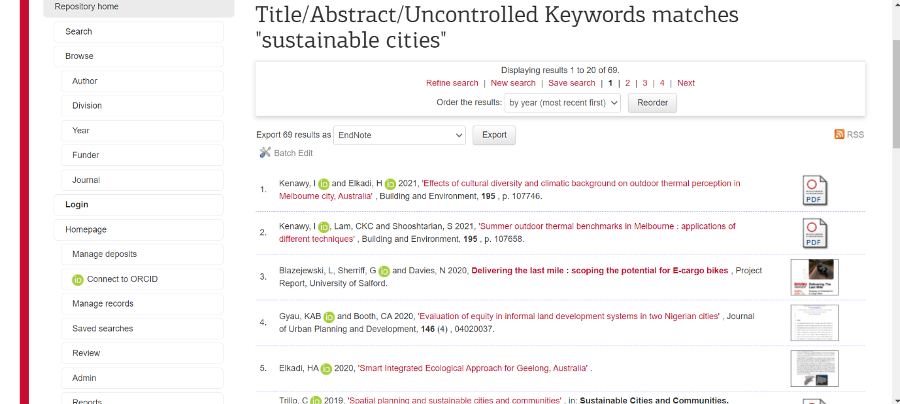Go to results page 2
Screen dimensions: 900x404
pyautogui.click(x=627, y=83)
